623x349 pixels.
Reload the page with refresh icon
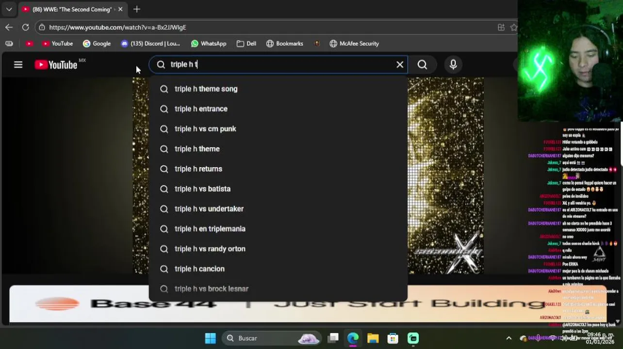(x=25, y=27)
